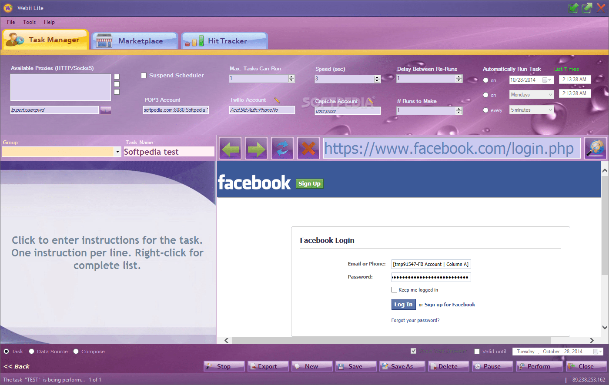Tick the top checkbox beside the proxies list
This screenshot has width=609, height=385.
[117, 76]
